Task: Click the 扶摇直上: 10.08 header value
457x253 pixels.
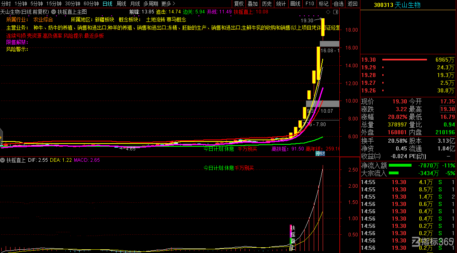Action: pyautogui.click(x=251, y=12)
